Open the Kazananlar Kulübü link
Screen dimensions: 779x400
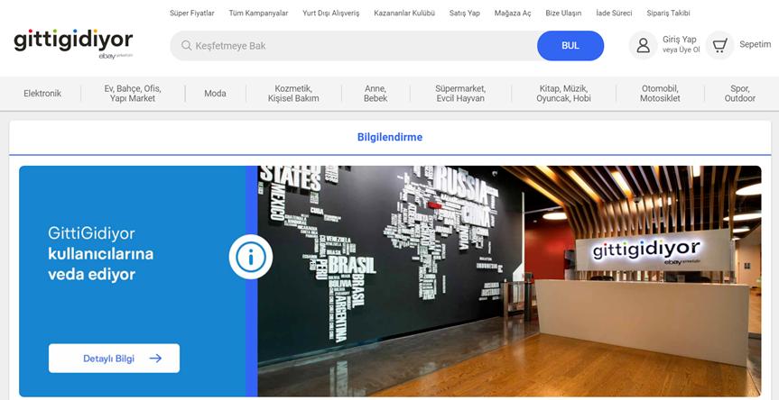(x=404, y=14)
